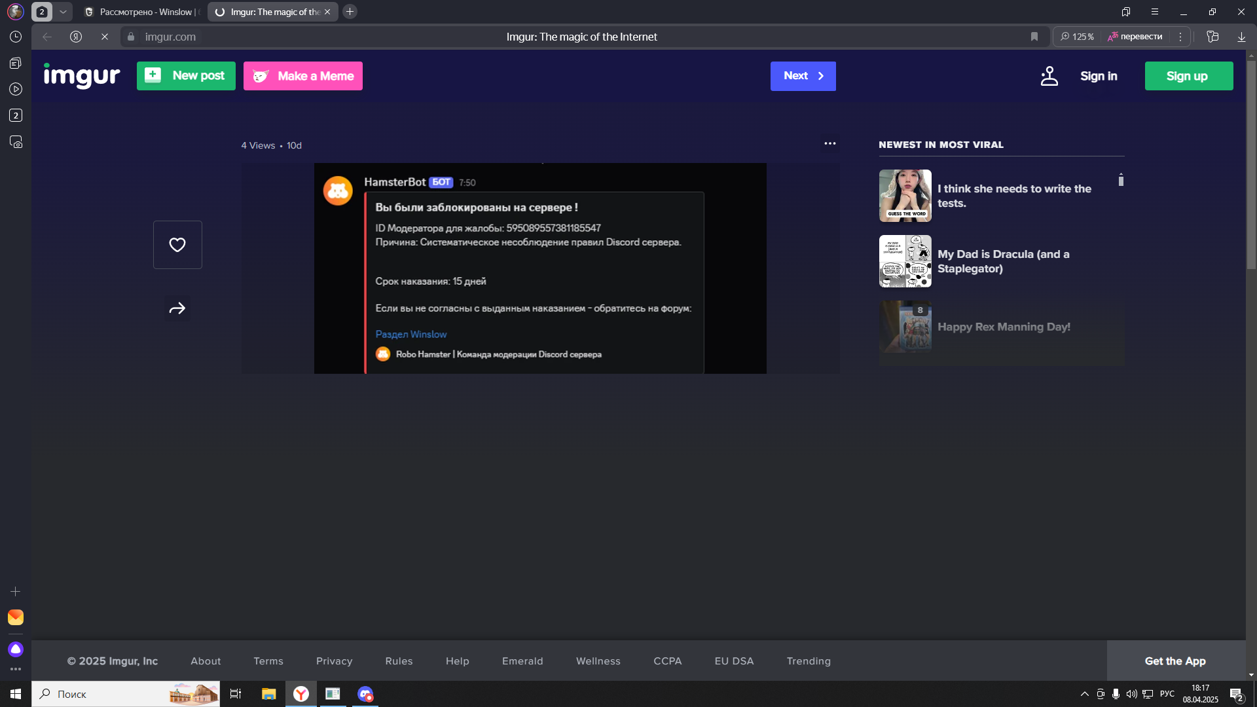The height and width of the screenshot is (707, 1257).
Task: Click Get the App
Action: click(x=1175, y=661)
